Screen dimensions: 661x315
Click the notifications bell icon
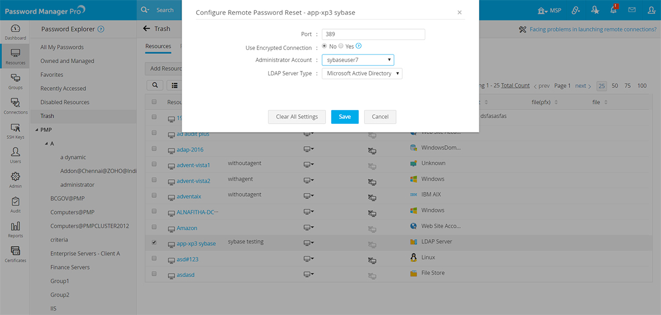click(x=614, y=10)
